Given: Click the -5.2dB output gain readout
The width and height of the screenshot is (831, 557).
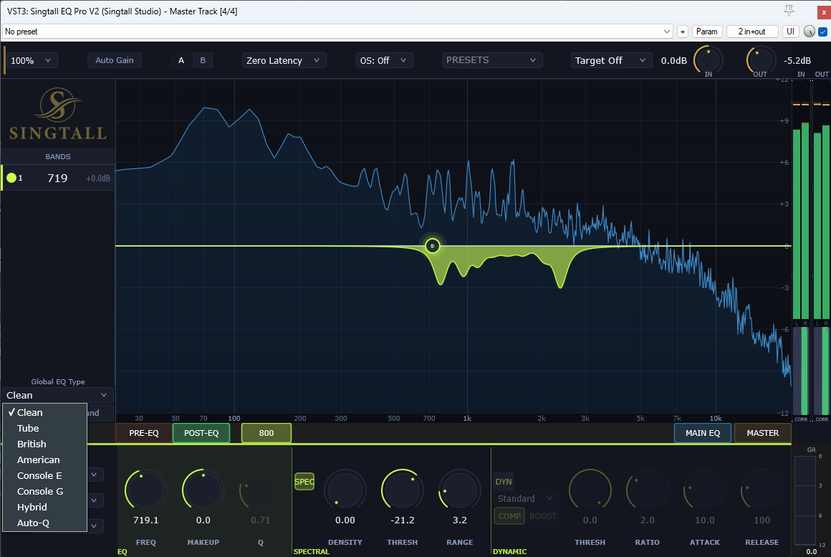Looking at the screenshot, I should [x=797, y=60].
